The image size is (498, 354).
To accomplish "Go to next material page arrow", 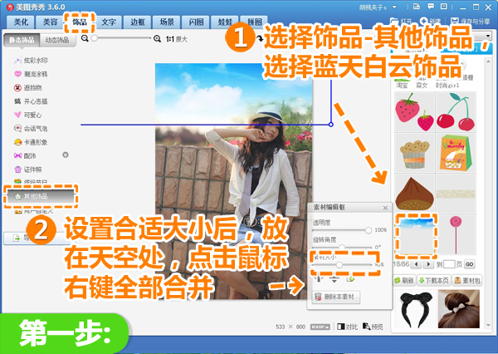I will click(428, 264).
